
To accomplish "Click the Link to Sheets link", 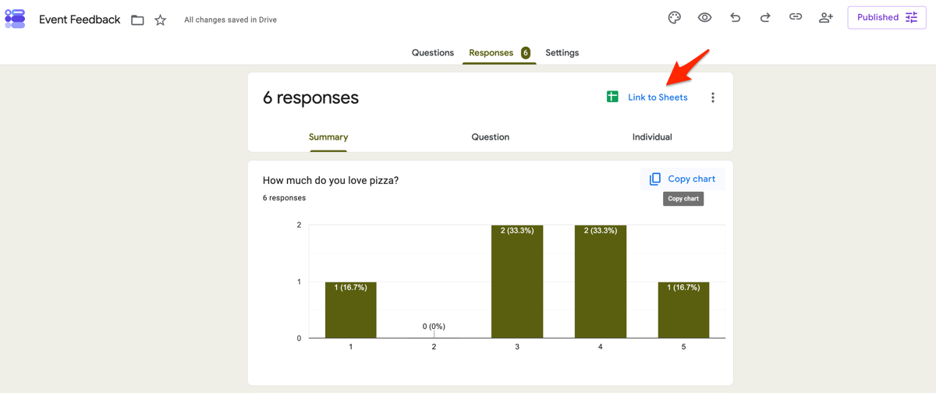I will click(x=658, y=97).
